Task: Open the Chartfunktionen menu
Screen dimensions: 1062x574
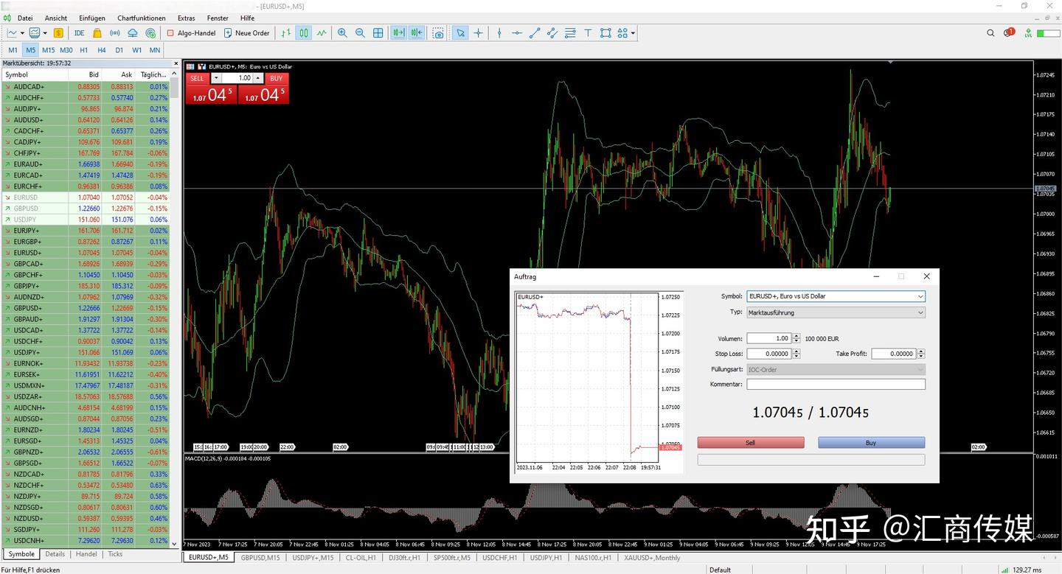Action: tap(141, 18)
